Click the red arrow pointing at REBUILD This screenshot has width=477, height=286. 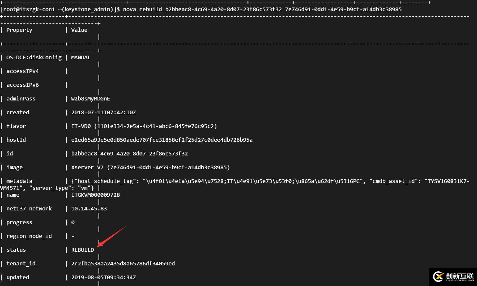click(x=111, y=236)
